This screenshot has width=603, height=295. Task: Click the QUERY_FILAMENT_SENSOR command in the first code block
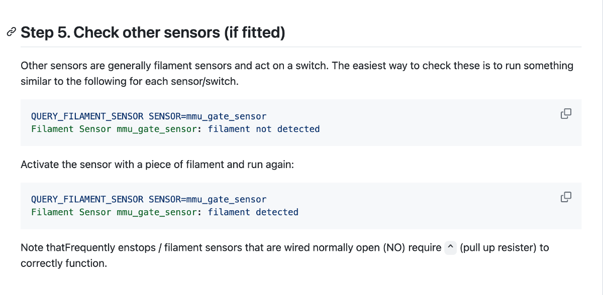[x=87, y=116]
